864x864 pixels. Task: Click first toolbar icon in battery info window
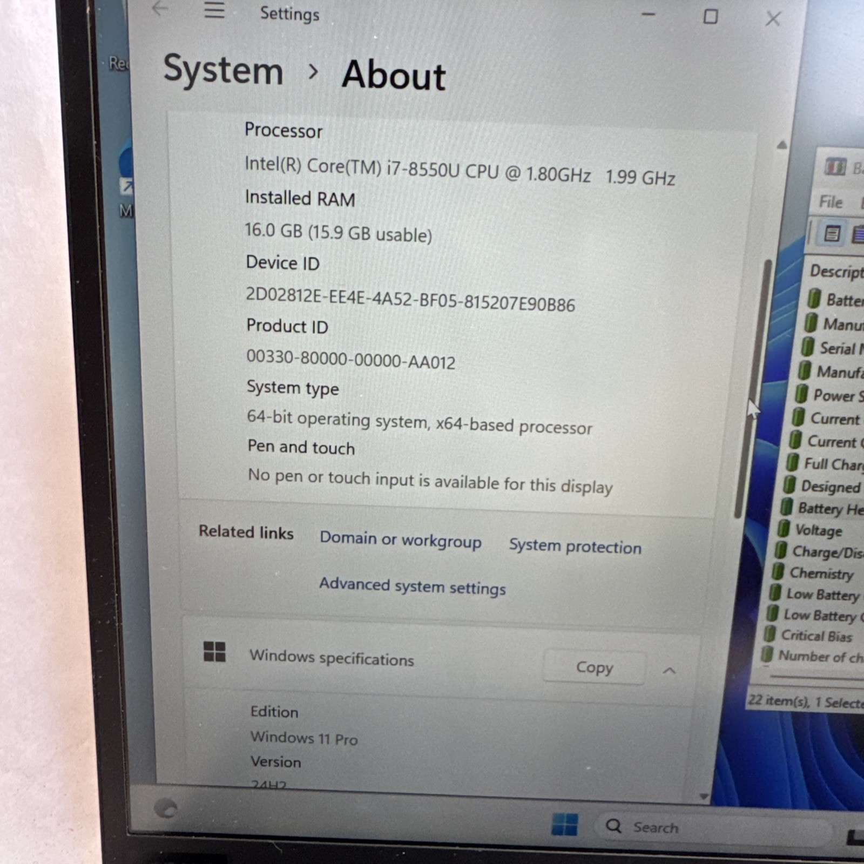832,234
